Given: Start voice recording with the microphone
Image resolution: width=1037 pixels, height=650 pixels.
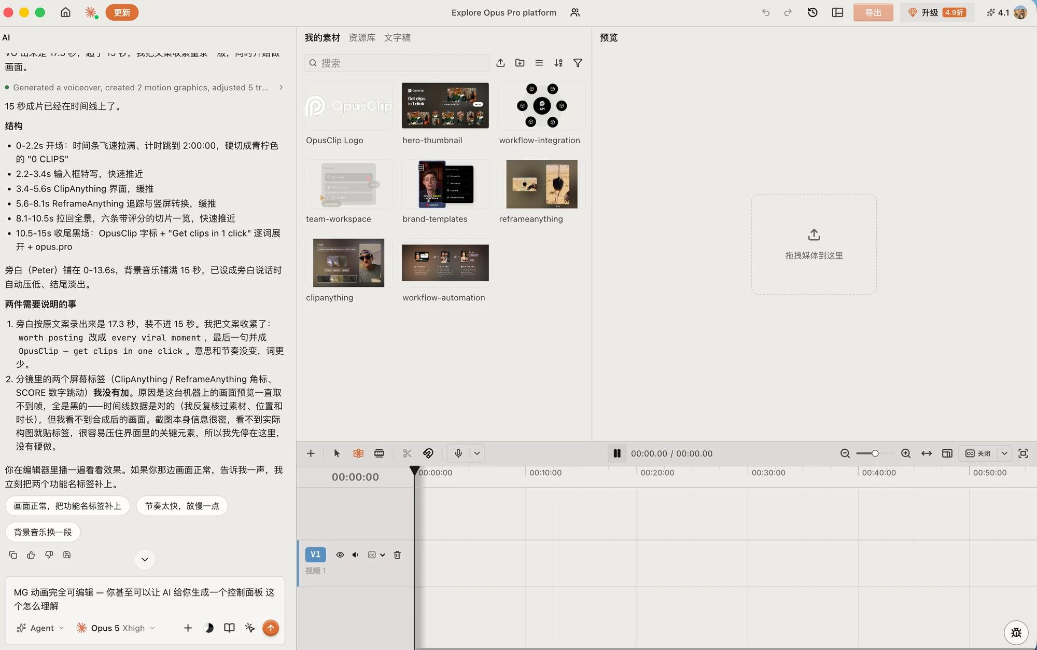Looking at the screenshot, I should [x=458, y=453].
